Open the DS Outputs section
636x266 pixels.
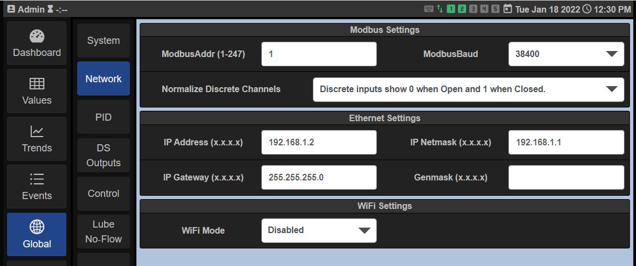click(x=104, y=155)
